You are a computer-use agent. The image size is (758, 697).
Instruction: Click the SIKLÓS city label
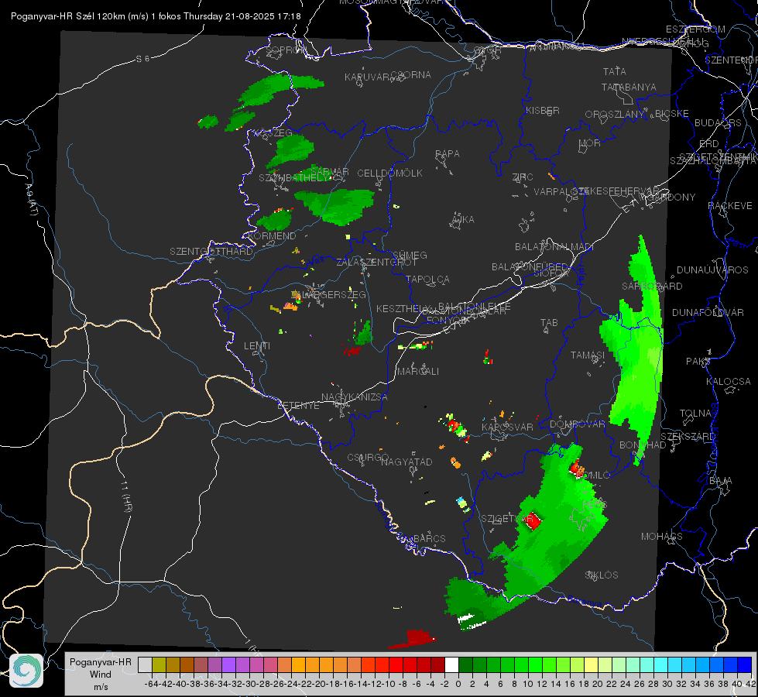pos(602,575)
